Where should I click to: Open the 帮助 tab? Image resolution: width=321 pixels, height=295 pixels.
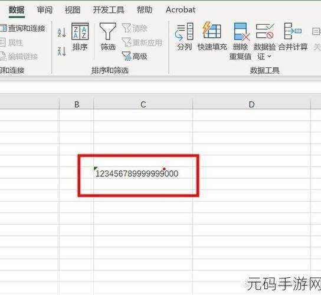(145, 10)
